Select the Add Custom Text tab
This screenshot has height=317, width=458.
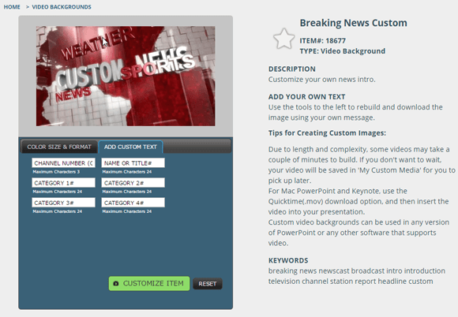[x=130, y=147]
